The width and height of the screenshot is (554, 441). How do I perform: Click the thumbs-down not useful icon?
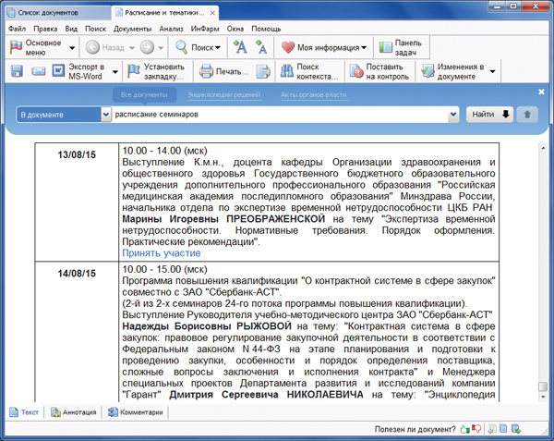tap(476, 429)
